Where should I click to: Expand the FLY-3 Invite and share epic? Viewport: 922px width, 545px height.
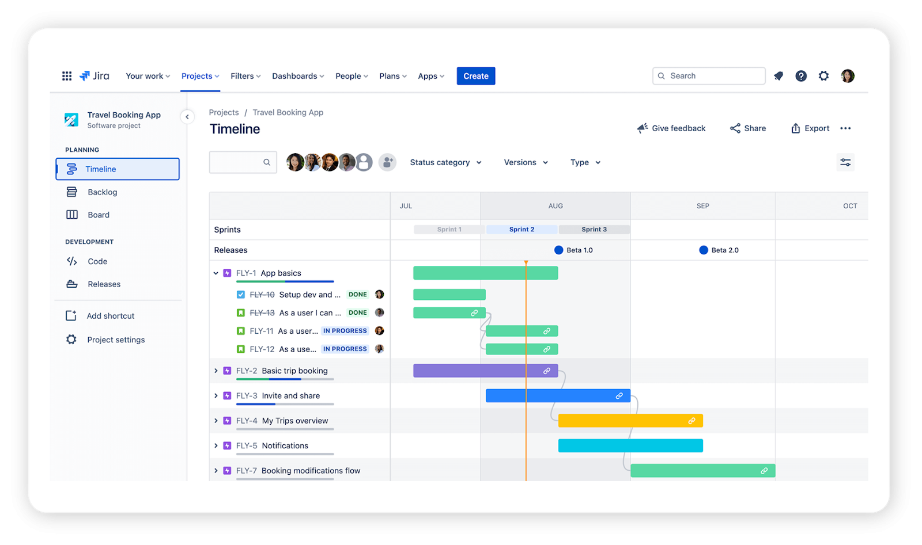pyautogui.click(x=216, y=395)
